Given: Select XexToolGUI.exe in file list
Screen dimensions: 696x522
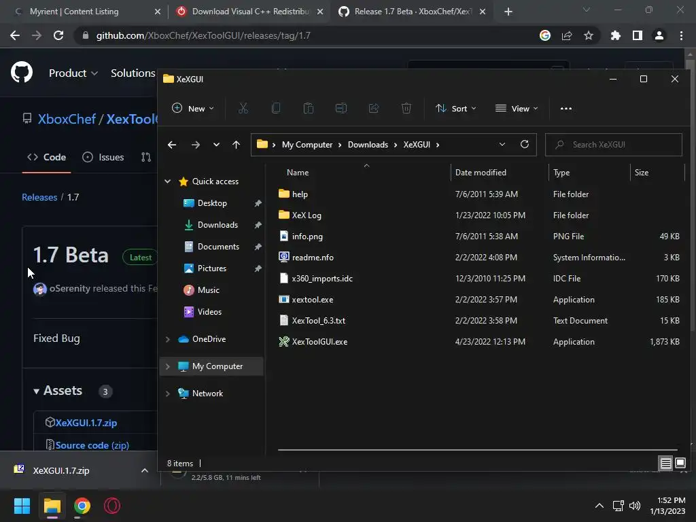Looking at the screenshot, I should point(319,342).
